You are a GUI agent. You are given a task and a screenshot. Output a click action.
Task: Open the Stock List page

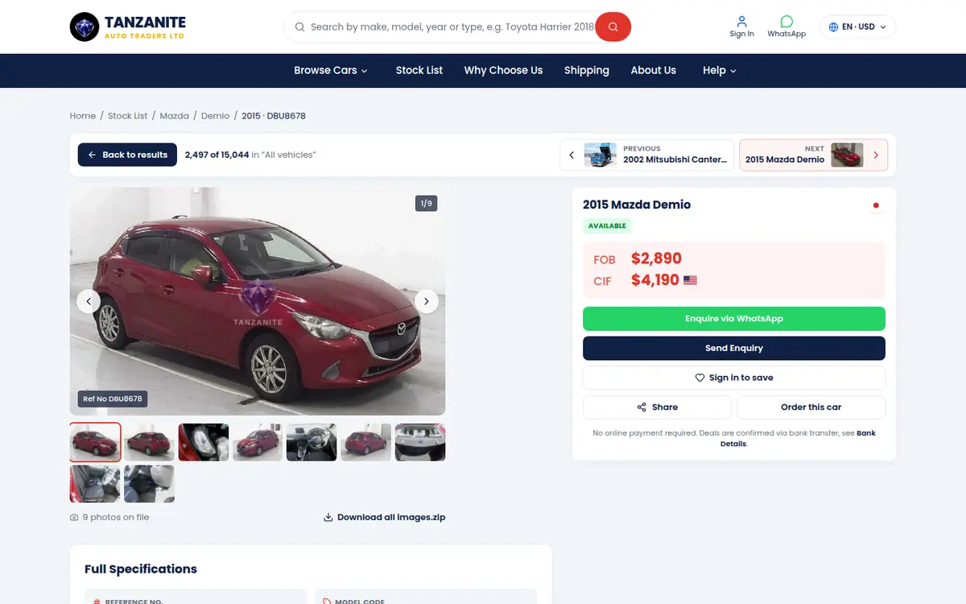pos(419,71)
